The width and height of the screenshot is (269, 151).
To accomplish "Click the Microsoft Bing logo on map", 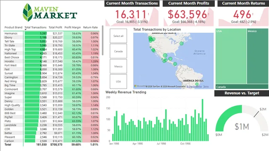I will coord(140,86).
